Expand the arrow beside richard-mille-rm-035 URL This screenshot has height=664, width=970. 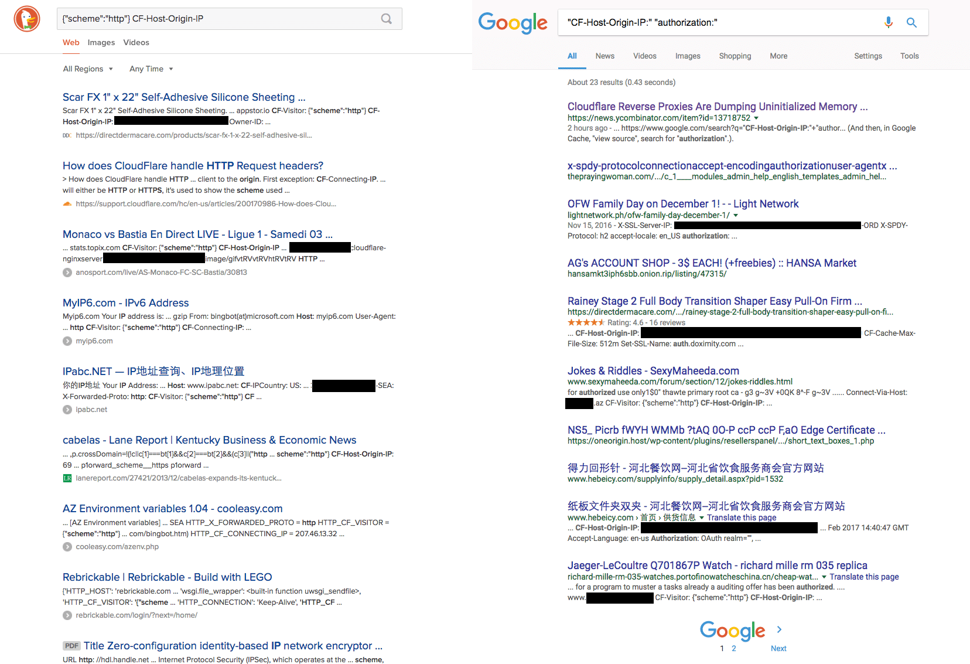824,577
